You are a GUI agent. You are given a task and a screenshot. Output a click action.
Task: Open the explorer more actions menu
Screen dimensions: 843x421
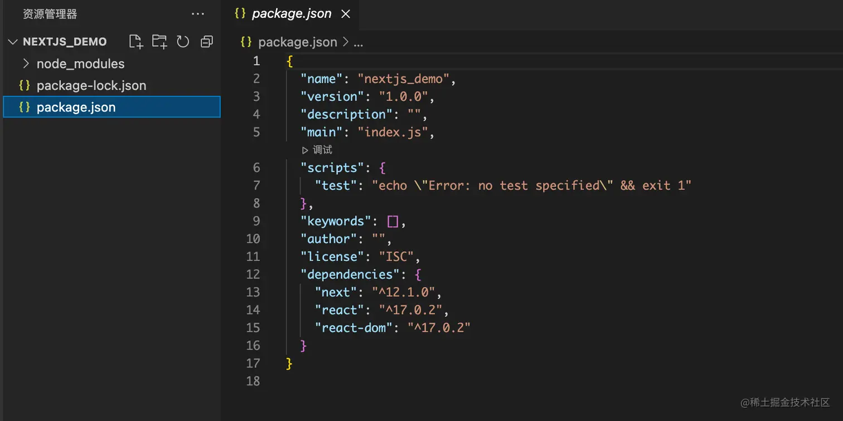[x=198, y=14]
